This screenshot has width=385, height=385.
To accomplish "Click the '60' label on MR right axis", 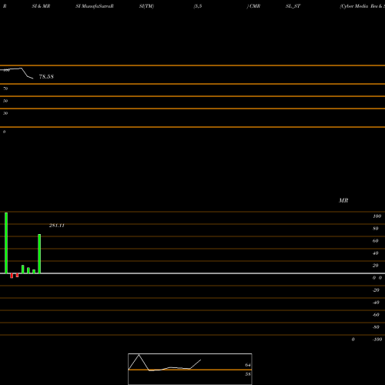I will [x=376, y=241].
